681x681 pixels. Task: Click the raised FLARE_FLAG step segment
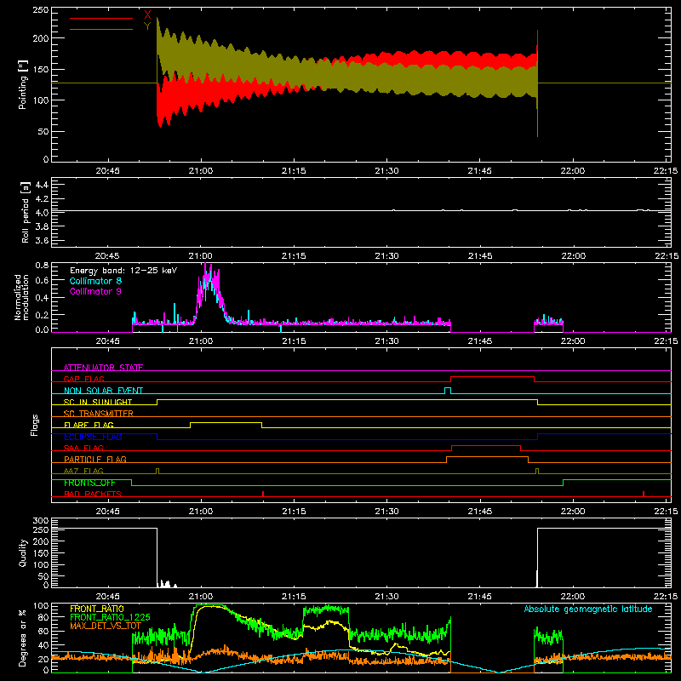click(x=226, y=422)
